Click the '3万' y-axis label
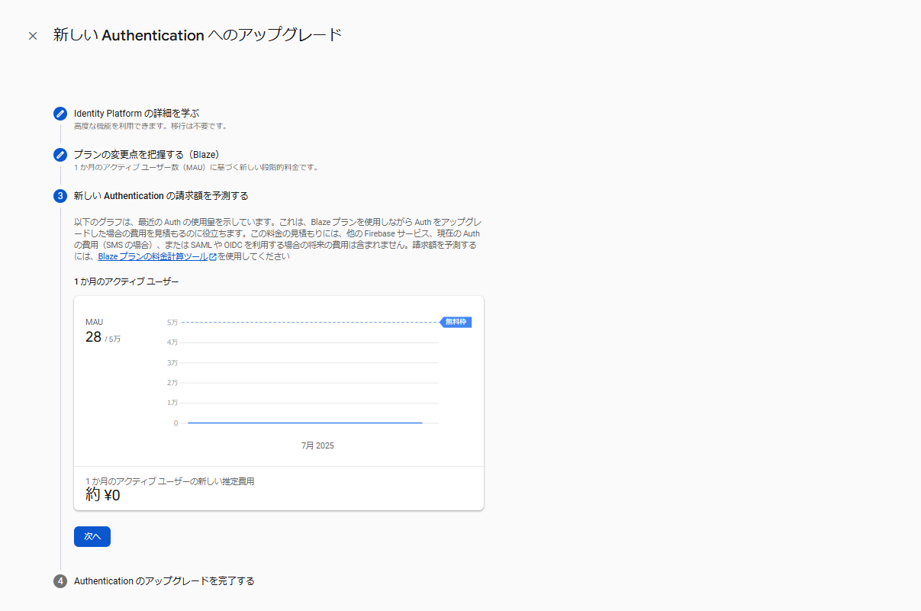Screen dimensions: 921x611 click(x=172, y=362)
